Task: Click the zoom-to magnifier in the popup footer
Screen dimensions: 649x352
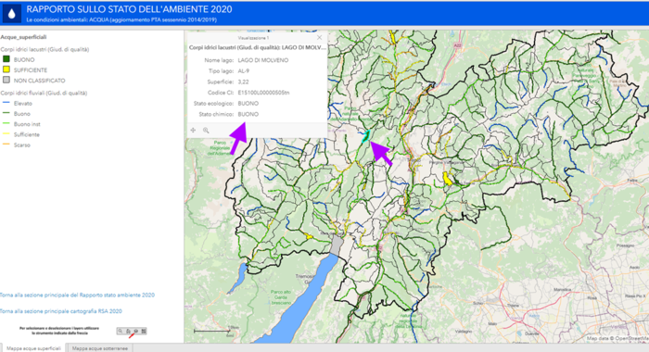Action: (206, 131)
